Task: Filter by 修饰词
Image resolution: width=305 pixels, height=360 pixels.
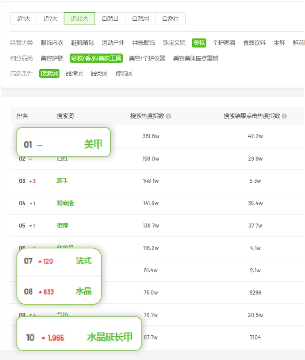Action: [124, 73]
